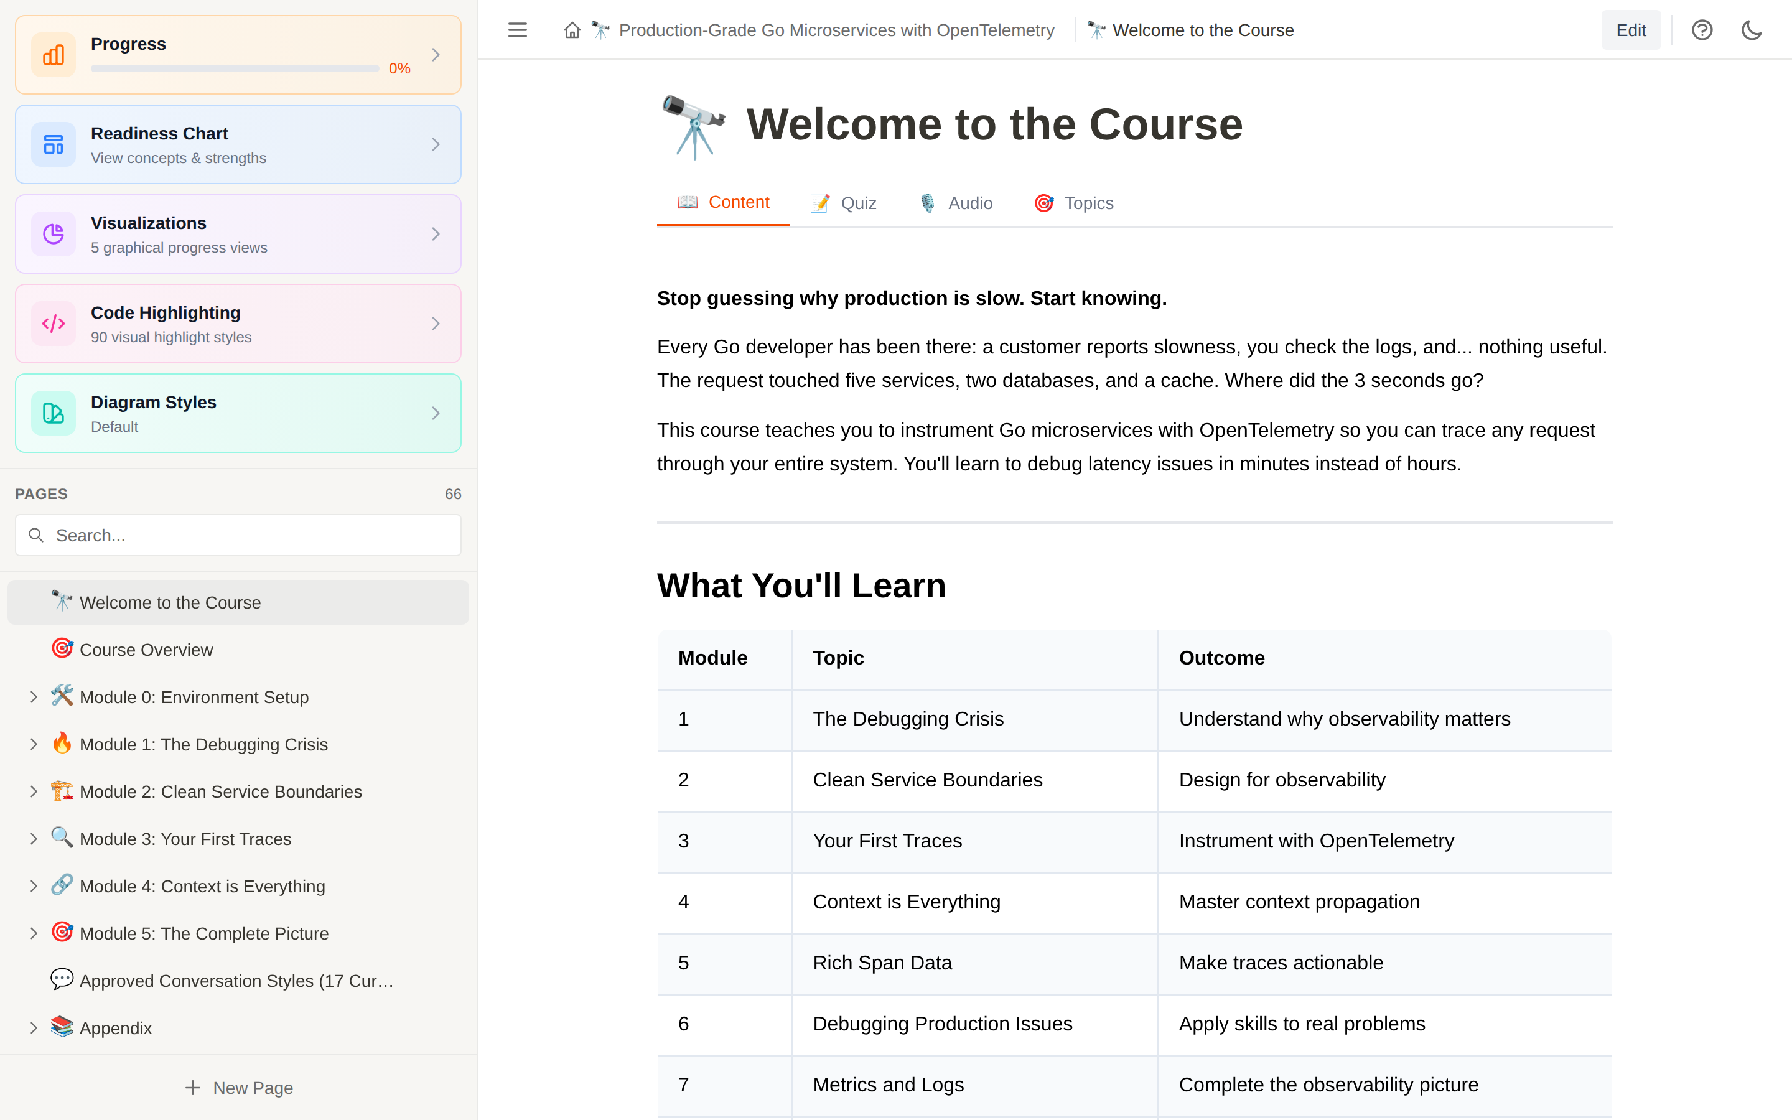Click crane icon of Module 2
Viewport: 1792px width, 1120px height.
pos(62,790)
